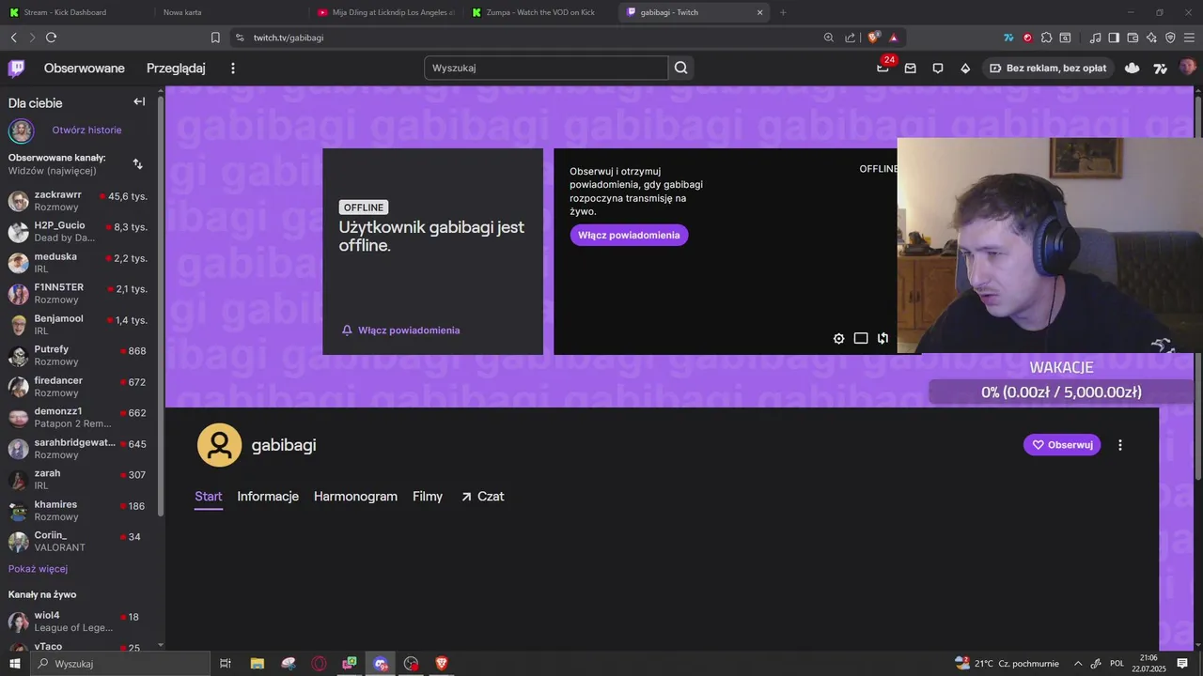Click the search magnifier button
Screen dimensions: 1203x676
tap(681, 68)
